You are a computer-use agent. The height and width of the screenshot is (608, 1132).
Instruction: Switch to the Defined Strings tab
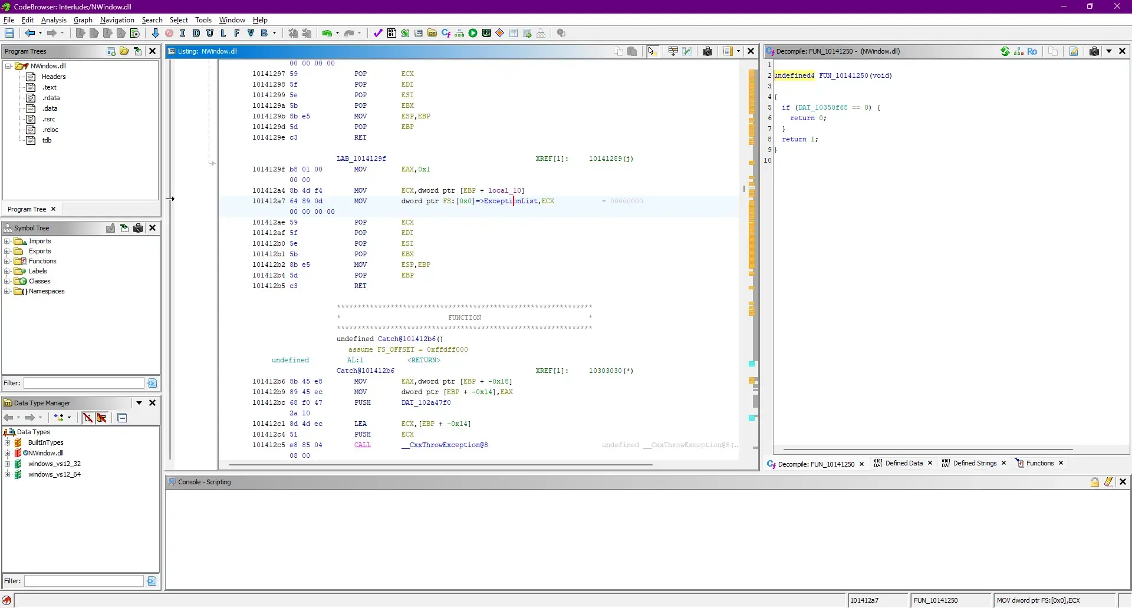pos(975,463)
